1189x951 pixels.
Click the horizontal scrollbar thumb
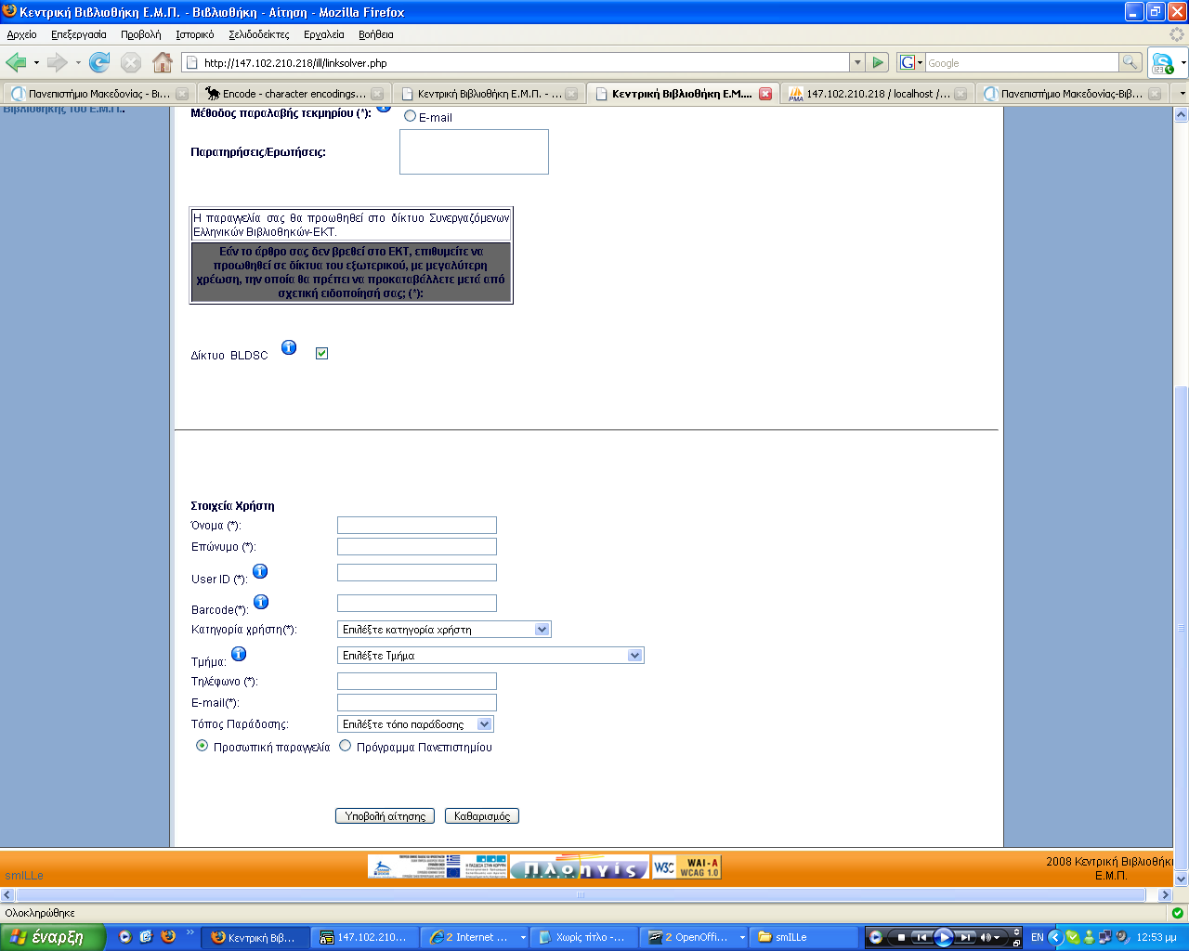(581, 895)
